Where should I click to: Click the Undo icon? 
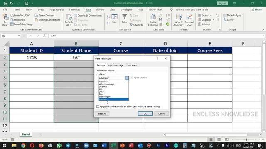point(11,3)
